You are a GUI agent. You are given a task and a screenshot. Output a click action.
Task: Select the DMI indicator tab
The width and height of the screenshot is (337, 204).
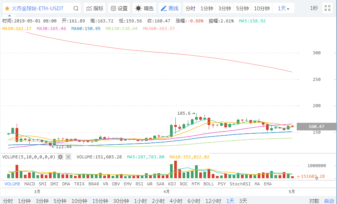(54, 184)
